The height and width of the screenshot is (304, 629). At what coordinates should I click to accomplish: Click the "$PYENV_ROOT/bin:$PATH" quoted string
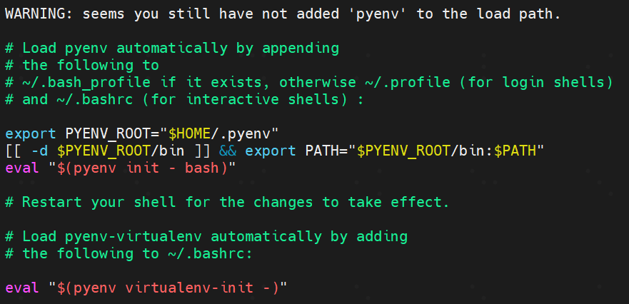451,151
